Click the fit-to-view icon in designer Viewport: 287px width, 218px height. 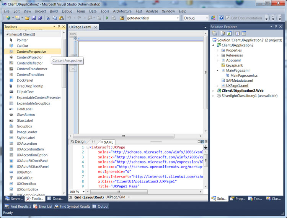point(73,69)
